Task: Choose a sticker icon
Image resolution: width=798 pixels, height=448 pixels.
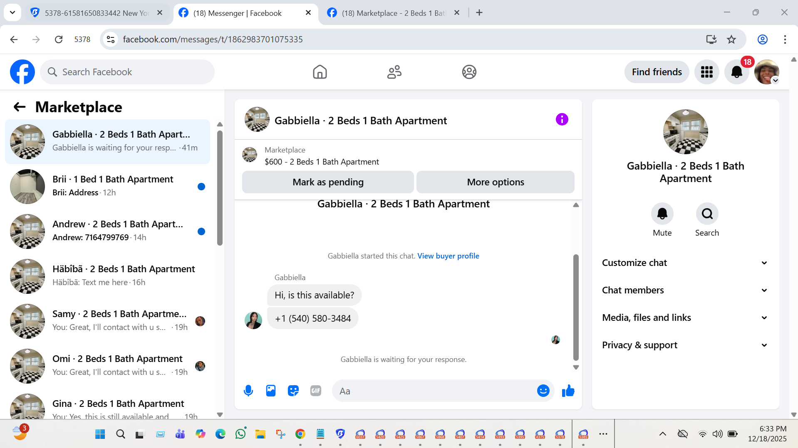Action: point(293,391)
